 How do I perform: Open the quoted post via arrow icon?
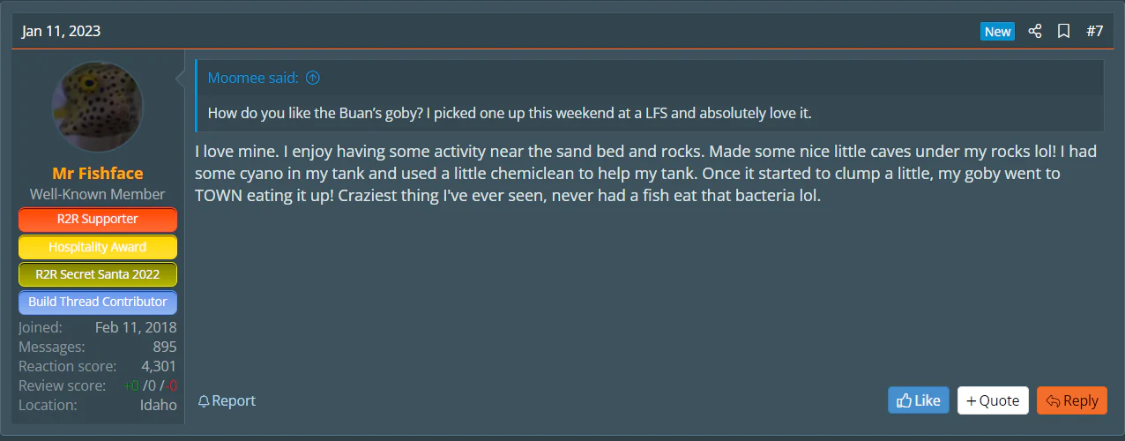pos(313,78)
